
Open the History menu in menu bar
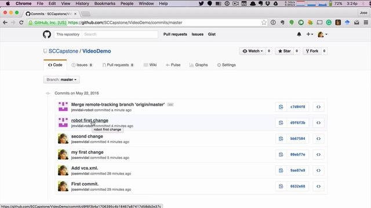coord(82,3)
